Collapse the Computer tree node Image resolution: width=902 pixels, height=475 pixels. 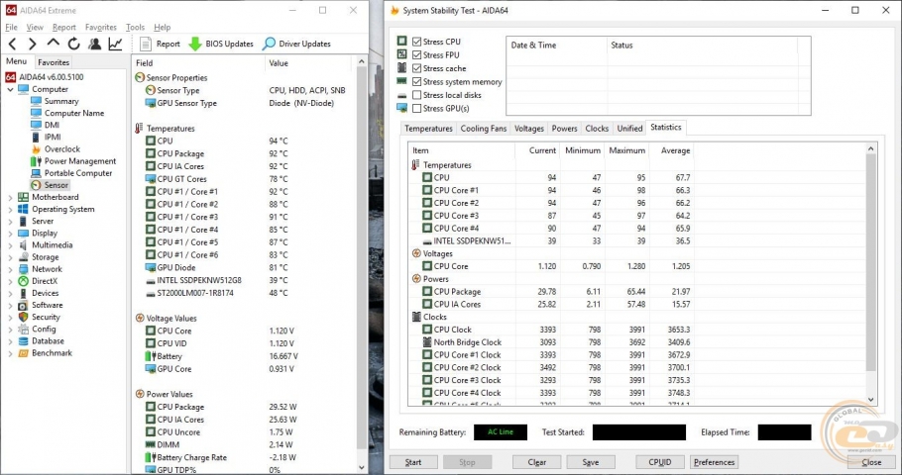click(10, 90)
